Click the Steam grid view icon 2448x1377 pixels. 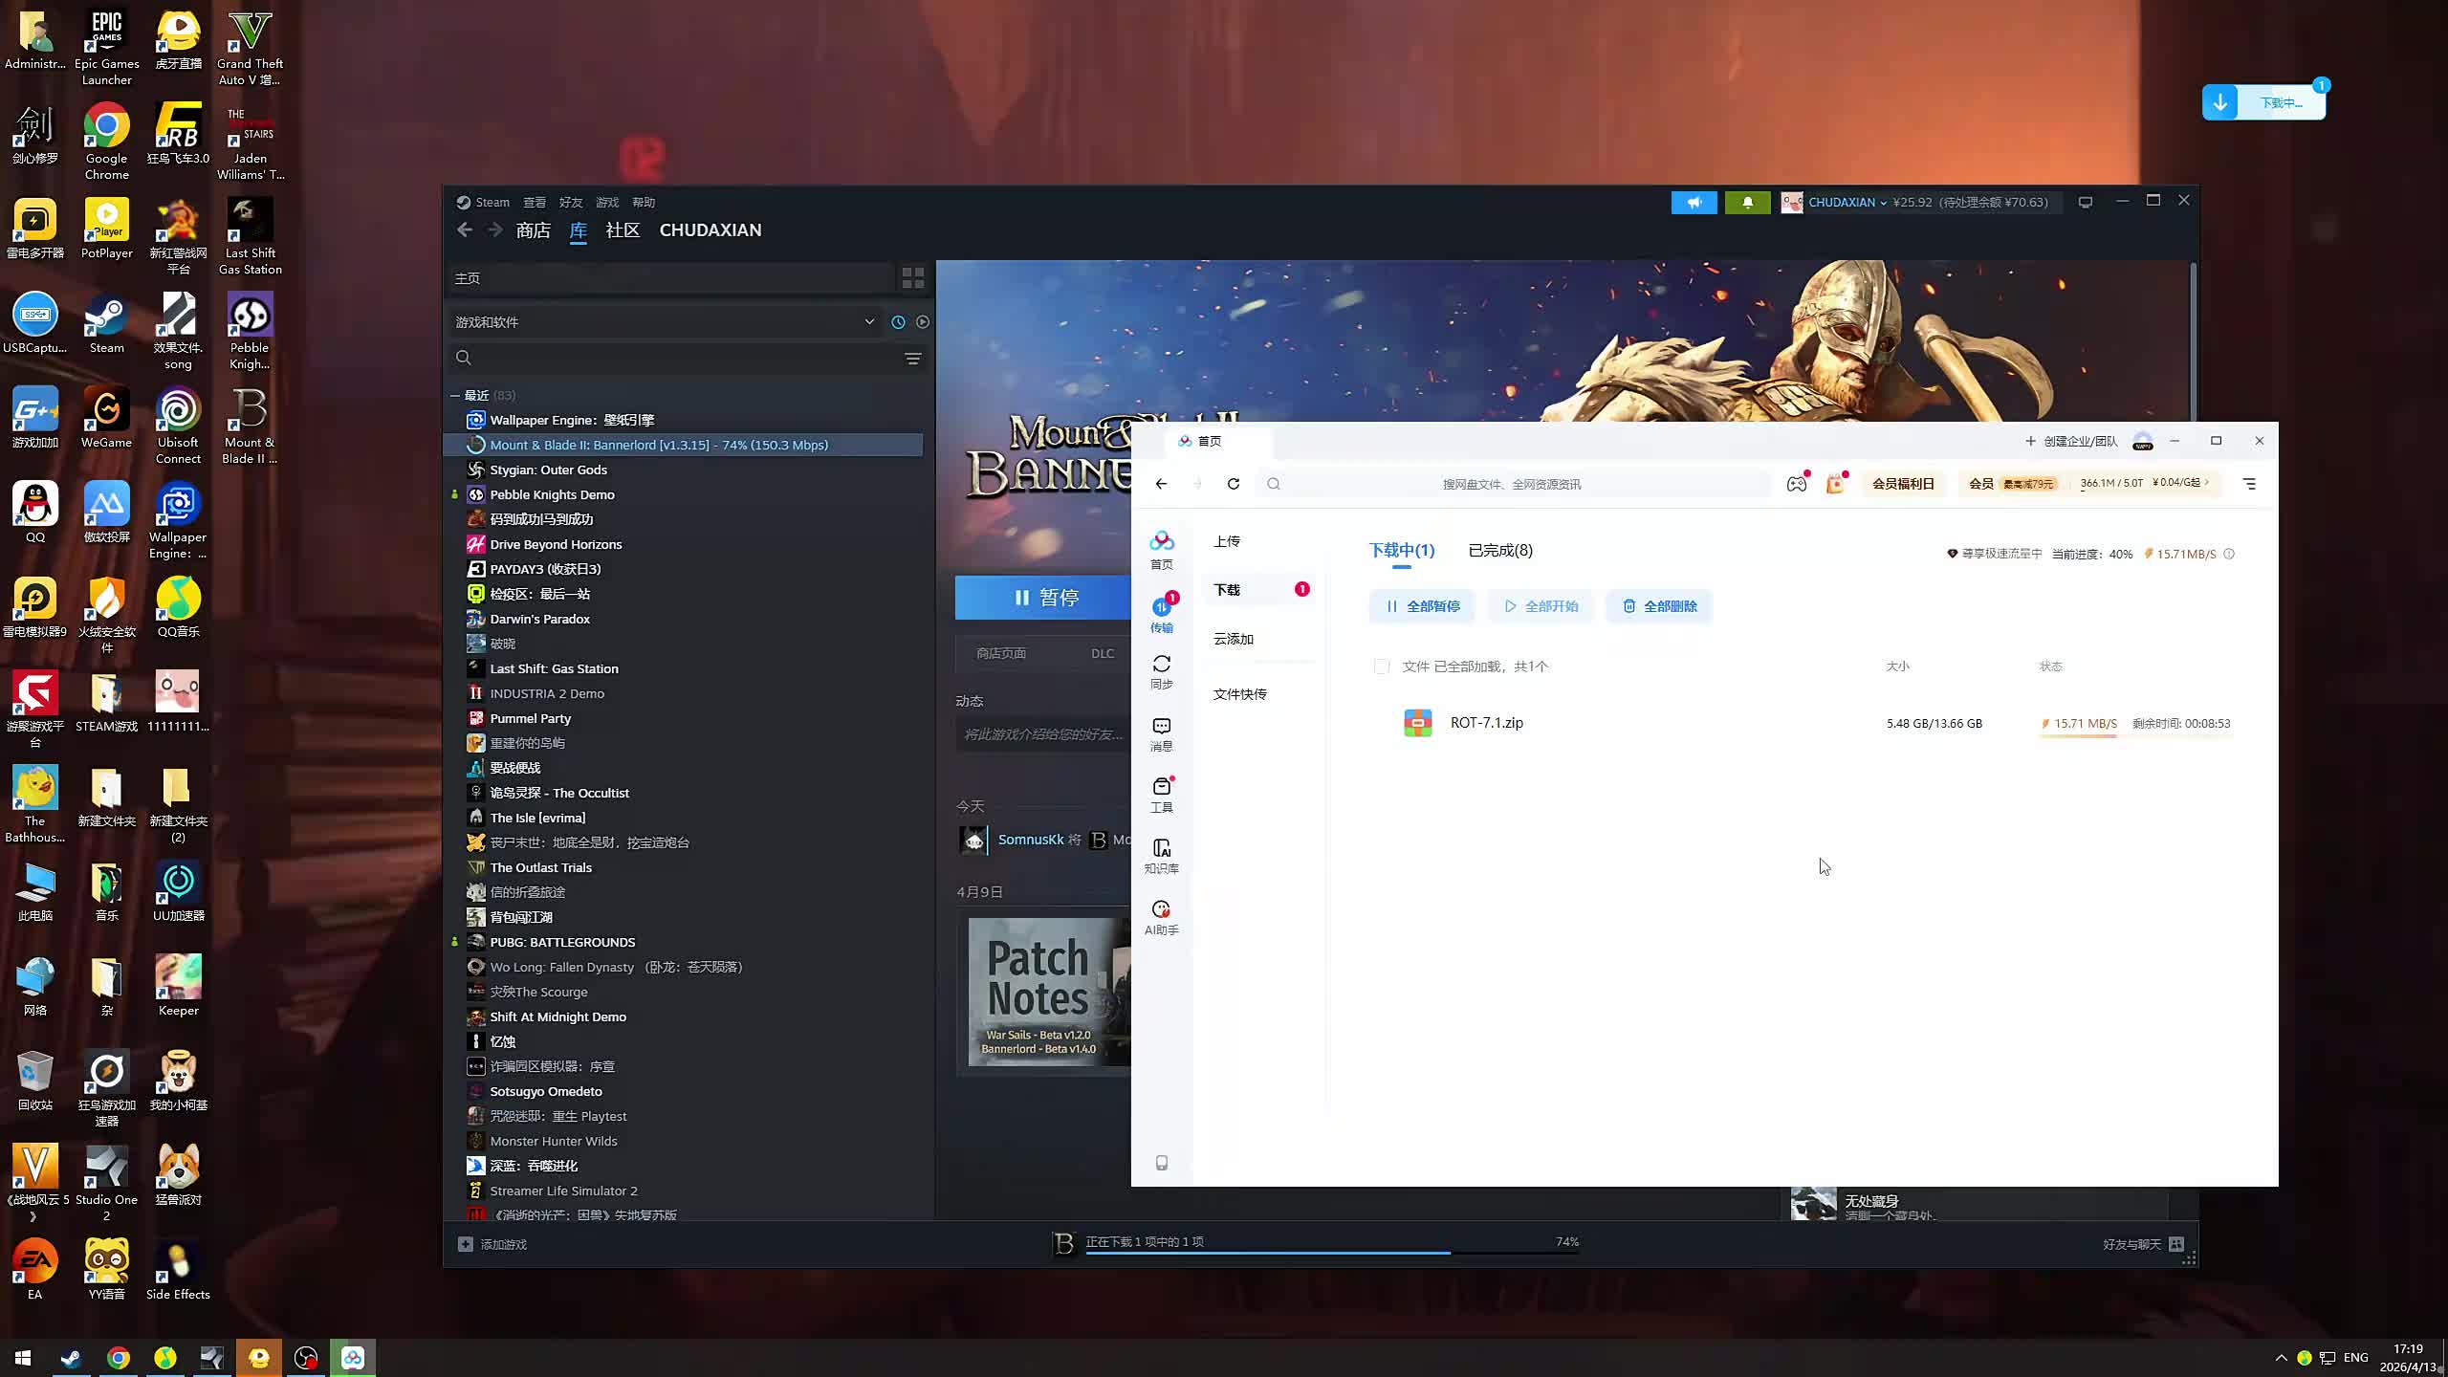click(912, 278)
